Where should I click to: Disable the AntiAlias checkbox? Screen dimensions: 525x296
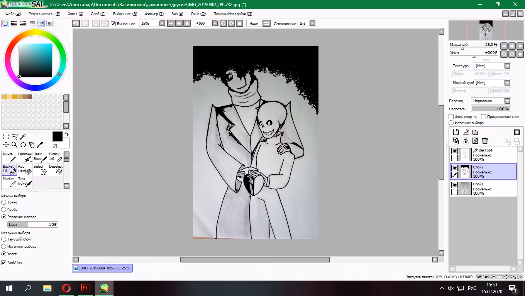(4, 262)
